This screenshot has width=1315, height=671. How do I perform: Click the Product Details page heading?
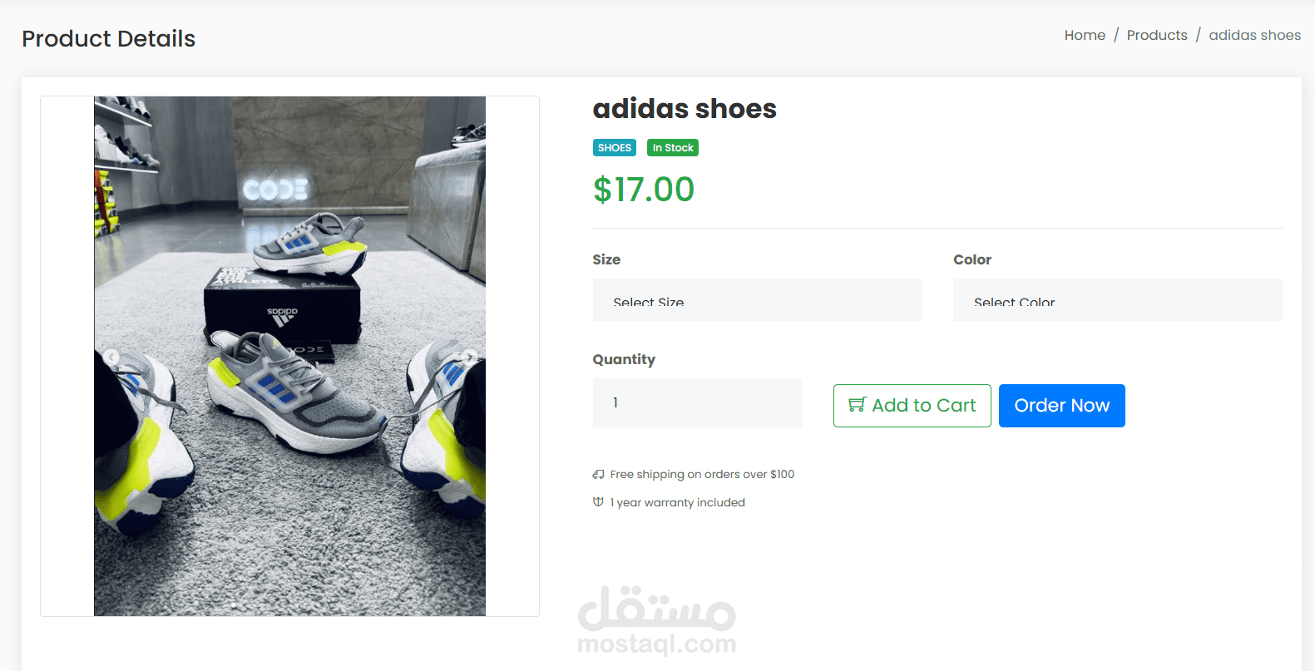click(x=109, y=39)
